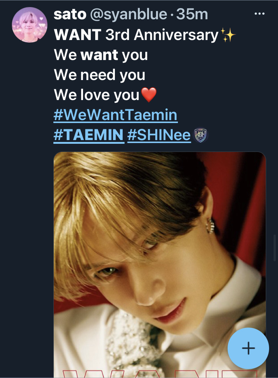Tap the "We love you" line
The height and width of the screenshot is (378, 278).
pyautogui.click(x=97, y=95)
